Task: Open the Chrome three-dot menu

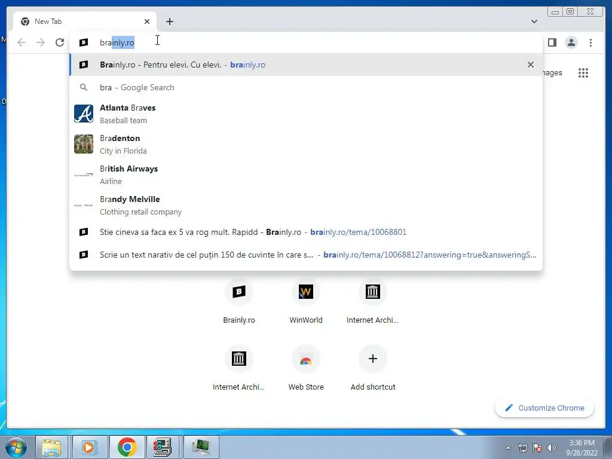Action: click(590, 42)
